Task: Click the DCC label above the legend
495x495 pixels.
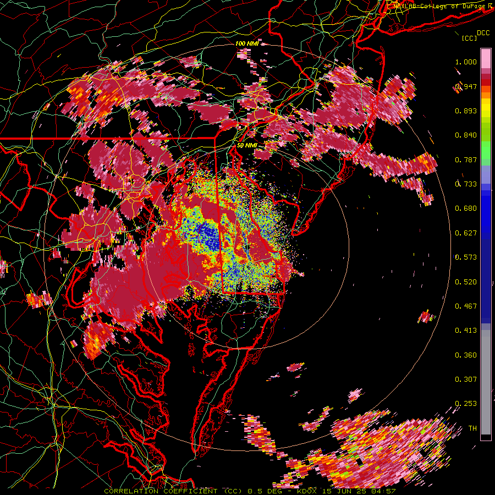Action: coord(483,33)
